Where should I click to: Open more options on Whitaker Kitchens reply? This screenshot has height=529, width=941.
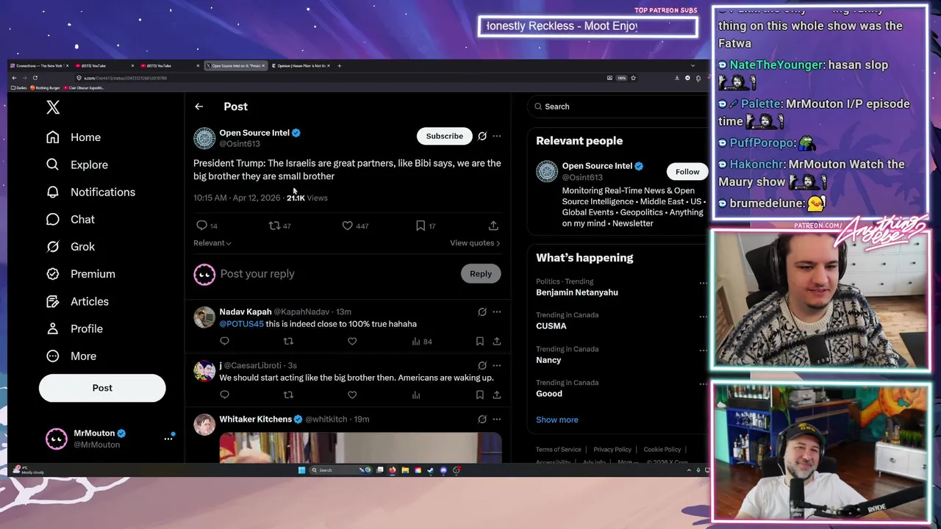tap(497, 419)
